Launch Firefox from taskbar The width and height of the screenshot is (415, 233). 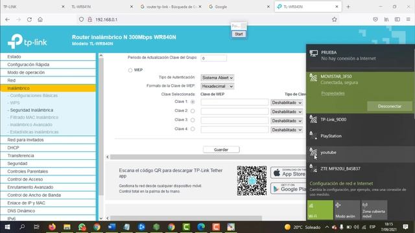[x=52, y=227]
